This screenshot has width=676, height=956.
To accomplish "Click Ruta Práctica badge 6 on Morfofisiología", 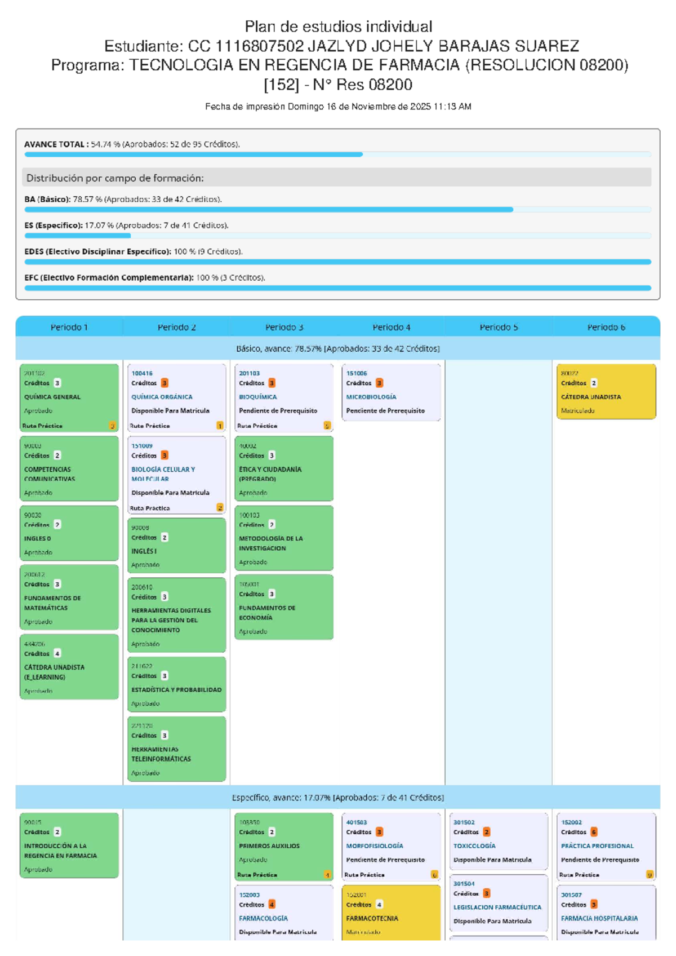I will point(434,875).
